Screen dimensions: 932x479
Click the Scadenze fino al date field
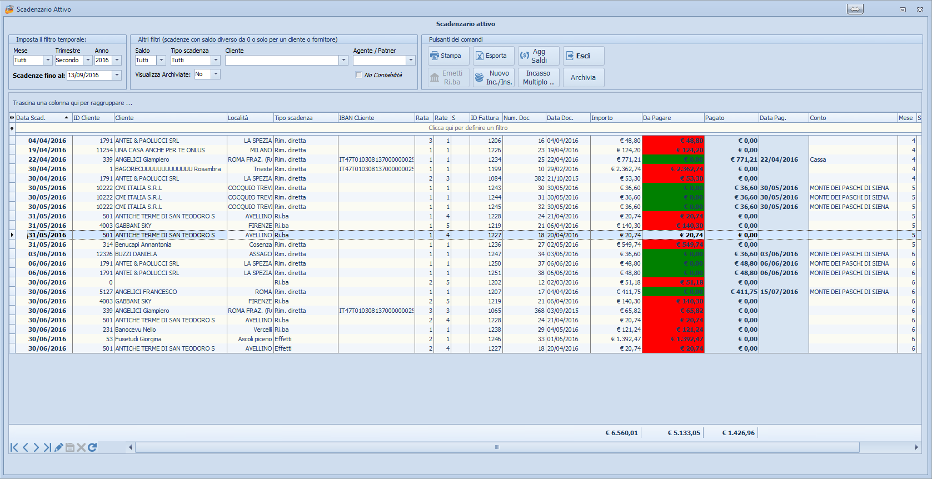tap(89, 75)
